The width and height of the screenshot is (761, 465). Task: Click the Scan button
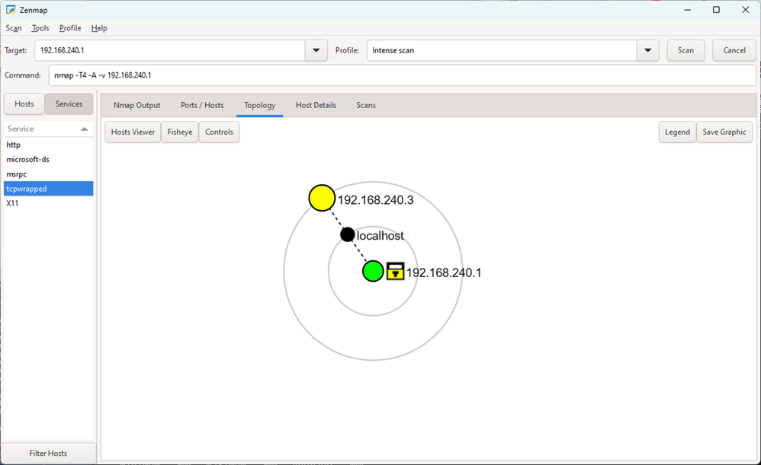pyautogui.click(x=686, y=50)
